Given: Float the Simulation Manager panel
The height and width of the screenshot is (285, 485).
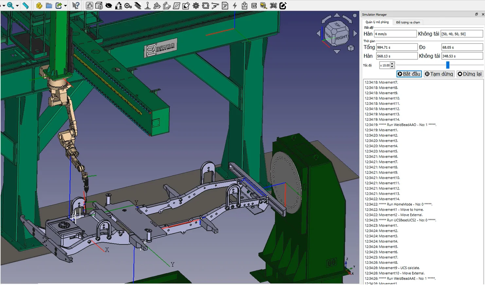Looking at the screenshot, I should tap(476, 14).
